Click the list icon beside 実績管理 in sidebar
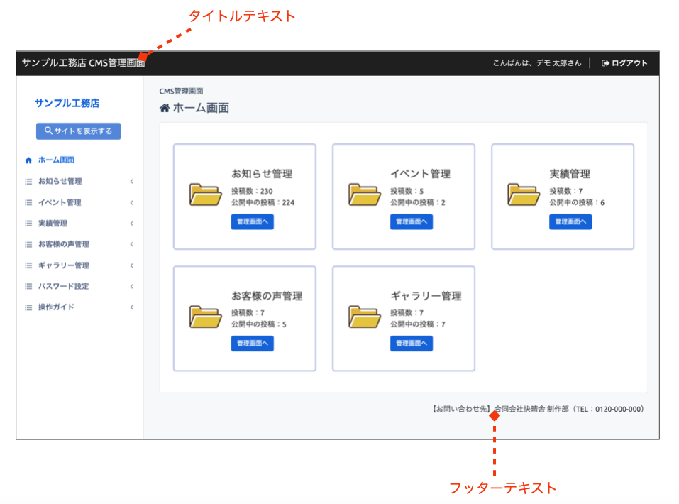Screen dimensions: 679x504 28,224
